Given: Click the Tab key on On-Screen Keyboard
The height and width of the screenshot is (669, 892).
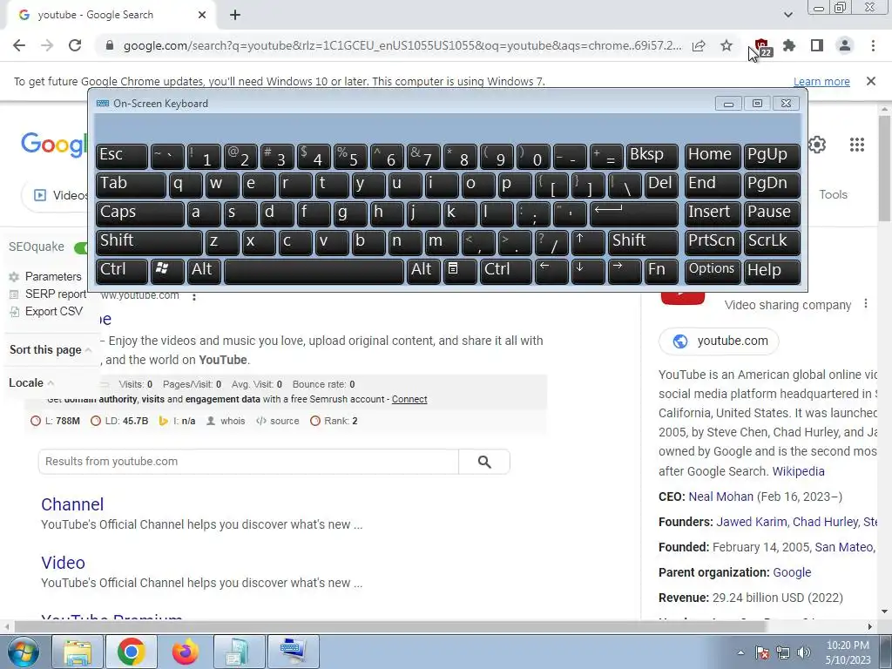Looking at the screenshot, I should pyautogui.click(x=131, y=185).
